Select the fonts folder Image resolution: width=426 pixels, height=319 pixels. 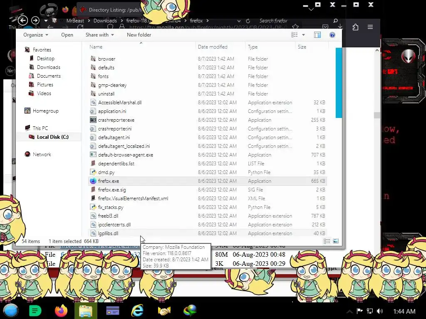click(103, 76)
